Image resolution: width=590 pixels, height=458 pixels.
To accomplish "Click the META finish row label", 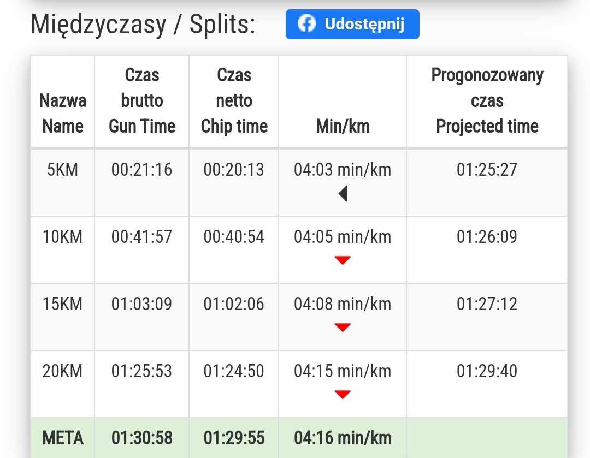I will (x=63, y=438).
